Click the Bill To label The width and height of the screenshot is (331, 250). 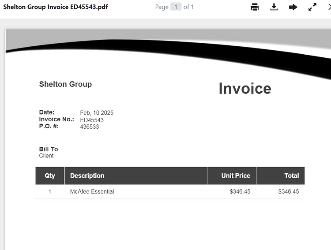point(49,149)
